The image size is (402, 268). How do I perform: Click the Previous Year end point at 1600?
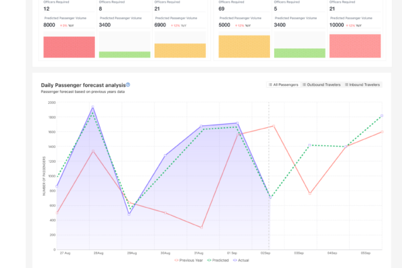click(382, 132)
